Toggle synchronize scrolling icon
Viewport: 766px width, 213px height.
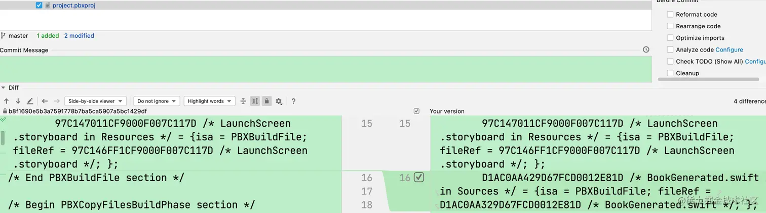[x=255, y=101]
